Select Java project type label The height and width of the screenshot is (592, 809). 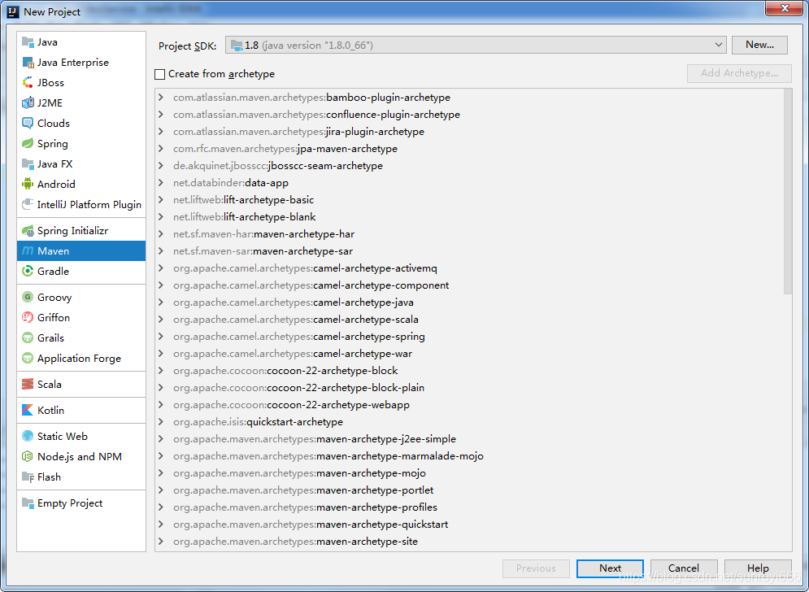(x=47, y=41)
